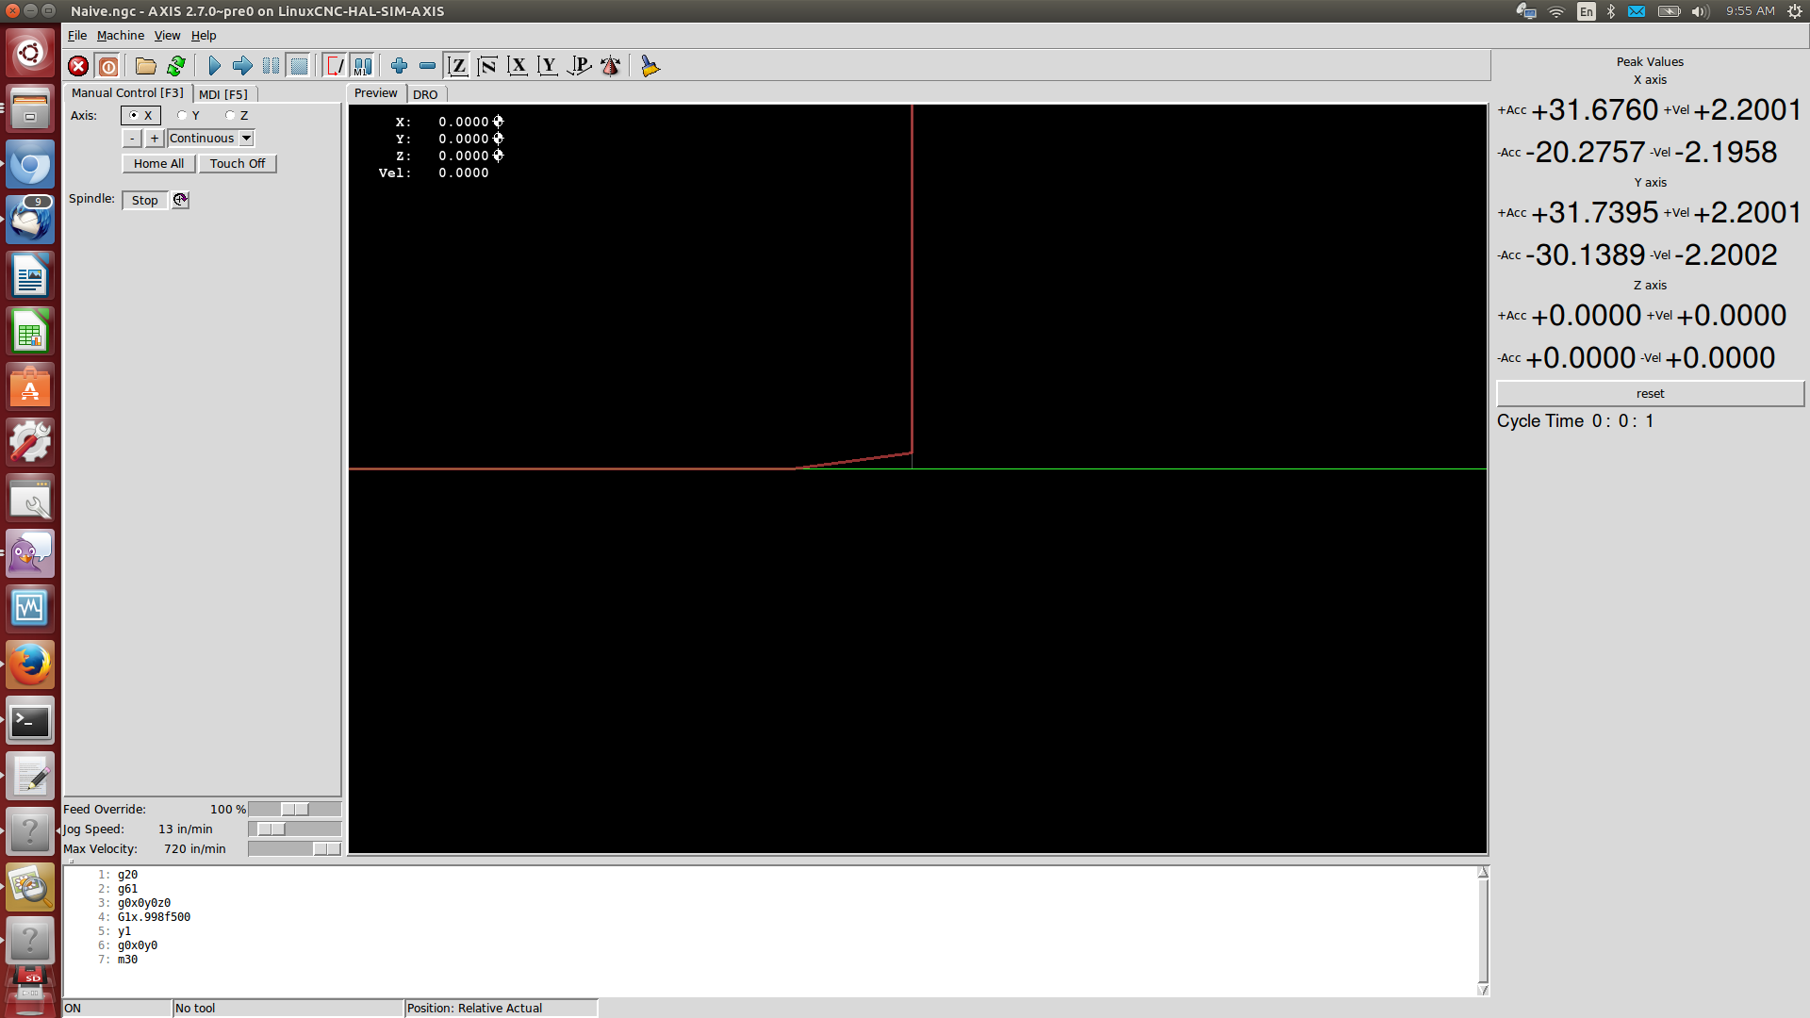Start spindle clockwise icon

[x=180, y=200]
